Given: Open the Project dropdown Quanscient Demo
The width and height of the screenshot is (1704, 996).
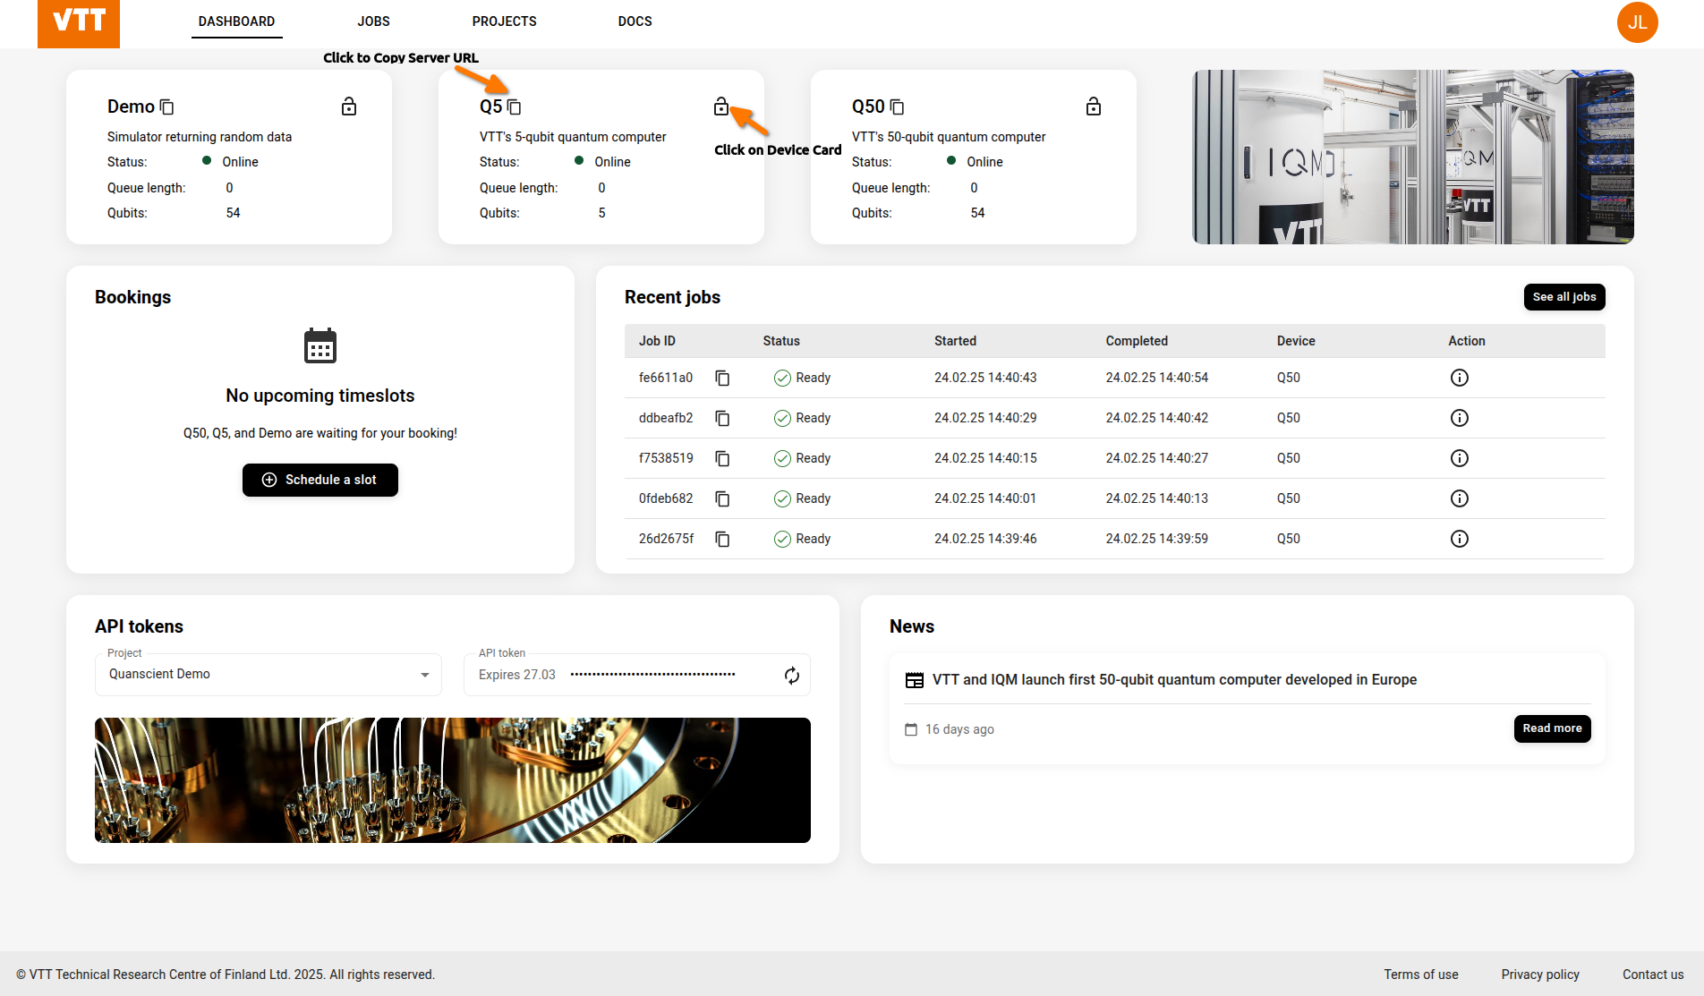Looking at the screenshot, I should pyautogui.click(x=268, y=675).
